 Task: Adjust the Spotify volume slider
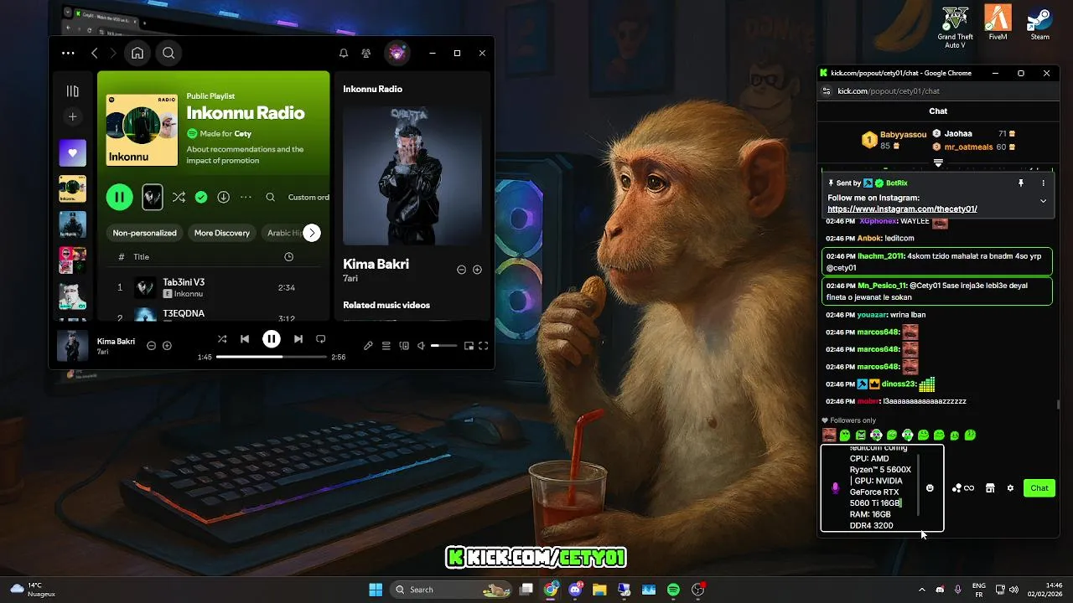point(444,345)
